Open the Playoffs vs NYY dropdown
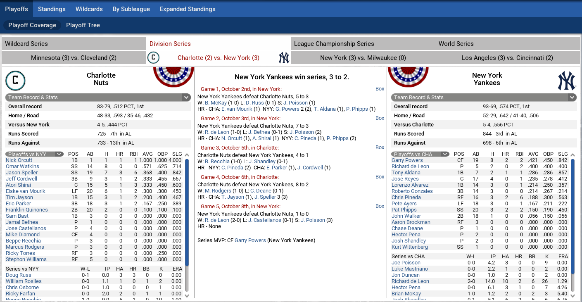The width and height of the screenshot is (582, 302). coord(59,154)
